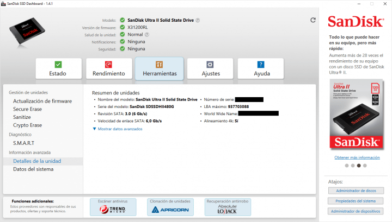This screenshot has height=222, width=392.
Task: Click model series SDSSDHII480G text
Action: [x=152, y=106]
